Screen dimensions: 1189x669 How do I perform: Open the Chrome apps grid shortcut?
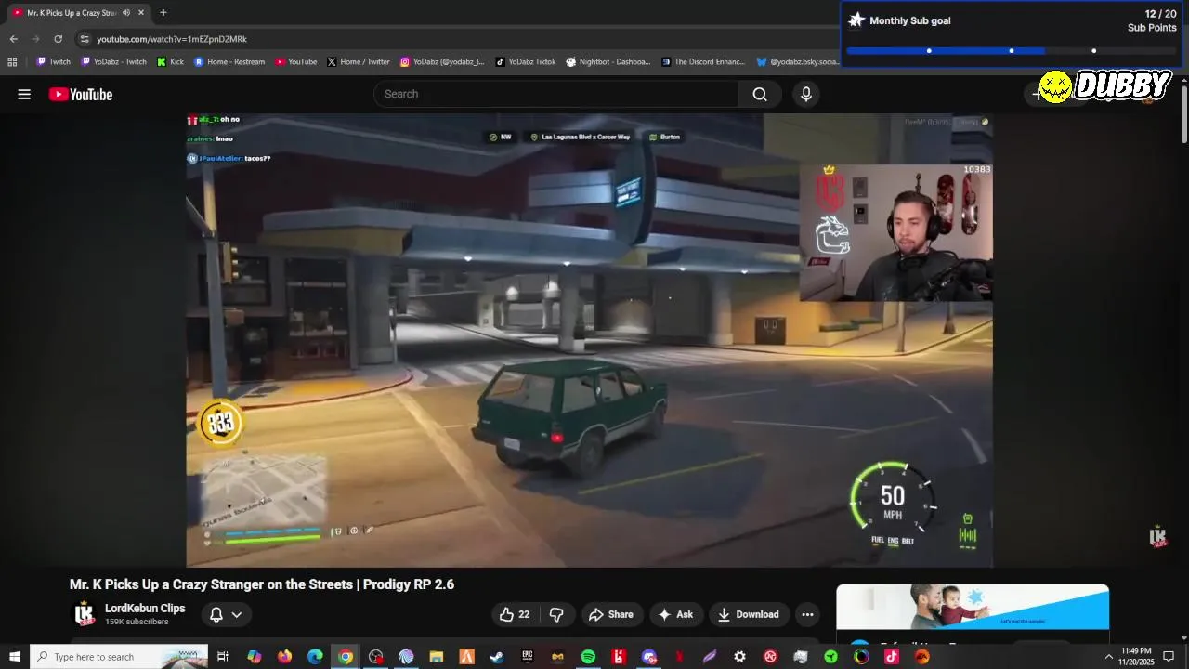point(12,62)
